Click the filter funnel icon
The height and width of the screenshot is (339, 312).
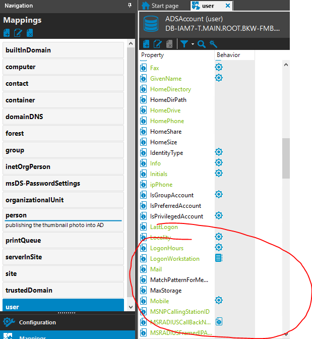184,44
